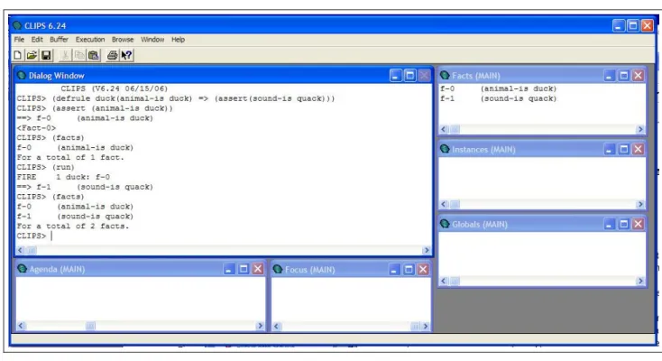This screenshot has height=361, width=662.
Task: Click the Save toolbar icon
Action: (46, 55)
